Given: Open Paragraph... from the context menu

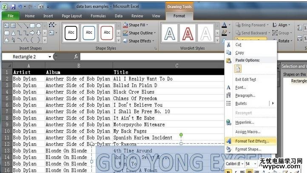Looking at the screenshot, I should point(250,96).
